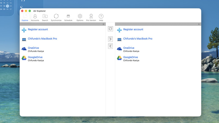Click the copy-to-right arrow button

click(x=110, y=39)
